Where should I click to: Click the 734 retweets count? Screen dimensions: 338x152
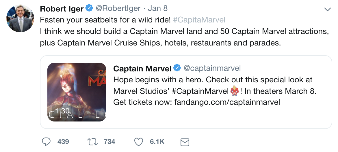pyautogui.click(x=109, y=142)
